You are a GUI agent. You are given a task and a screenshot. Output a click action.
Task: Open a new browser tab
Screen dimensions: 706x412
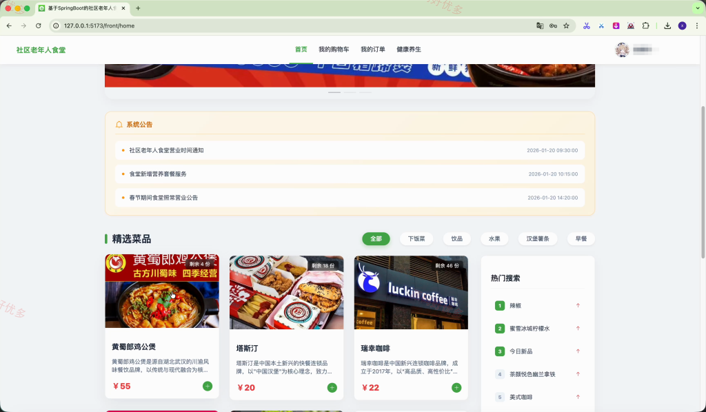[x=138, y=8]
